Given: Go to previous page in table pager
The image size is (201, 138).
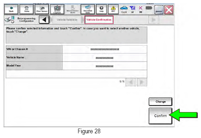Looking at the screenshot, I should [131, 82].
